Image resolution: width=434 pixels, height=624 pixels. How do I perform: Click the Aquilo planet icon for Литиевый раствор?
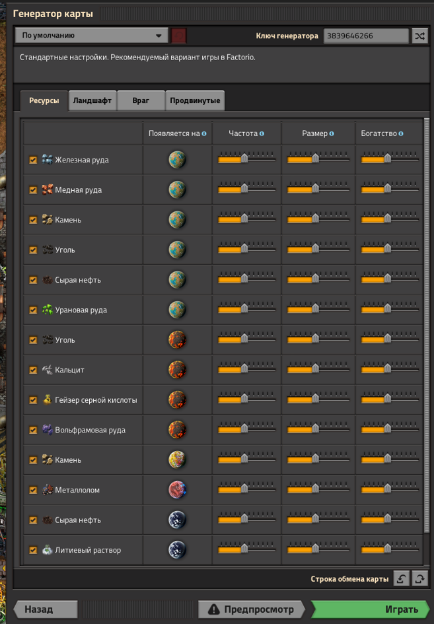coord(177,550)
